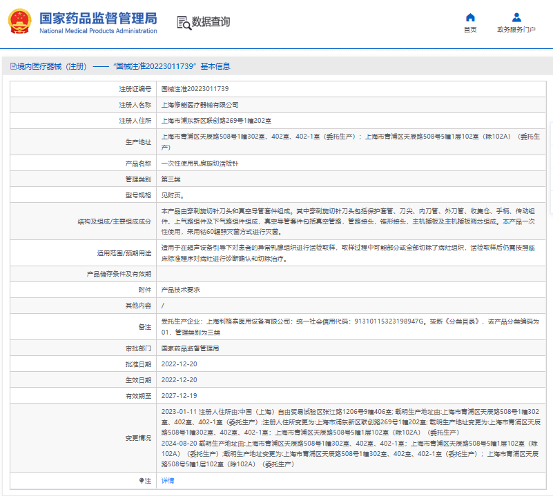Click the national emblem logo
The width and height of the screenshot is (553, 496).
pyautogui.click(x=19, y=22)
